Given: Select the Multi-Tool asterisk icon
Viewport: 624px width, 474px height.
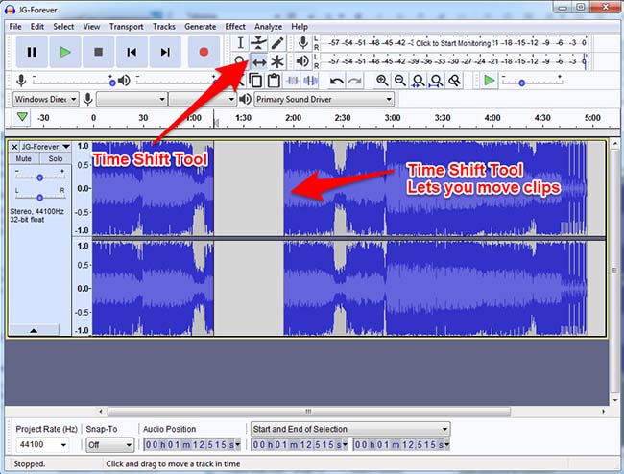Looking at the screenshot, I should pos(277,62).
